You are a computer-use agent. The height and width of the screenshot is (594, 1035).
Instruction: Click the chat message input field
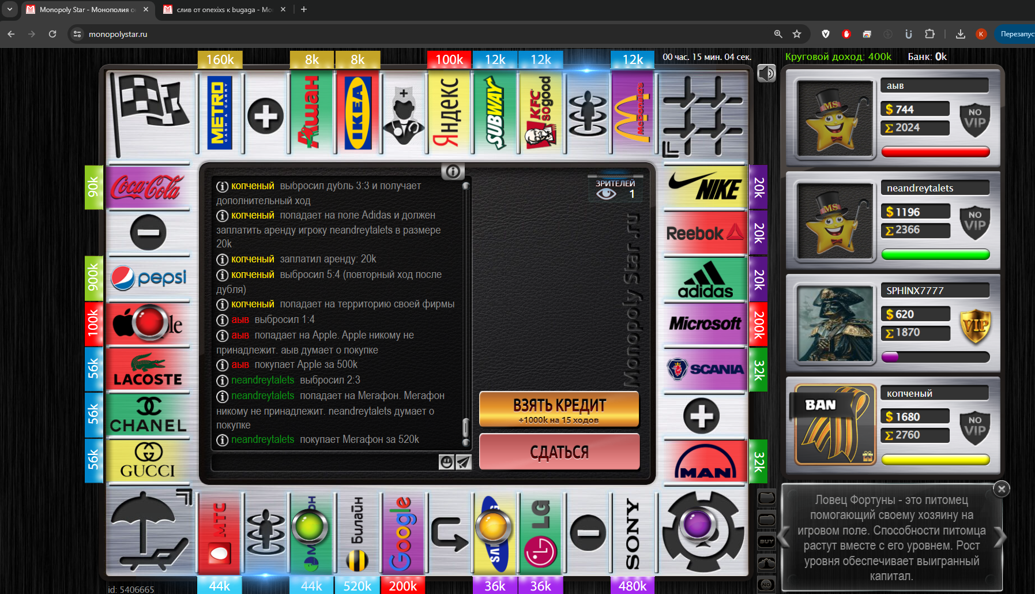(325, 463)
